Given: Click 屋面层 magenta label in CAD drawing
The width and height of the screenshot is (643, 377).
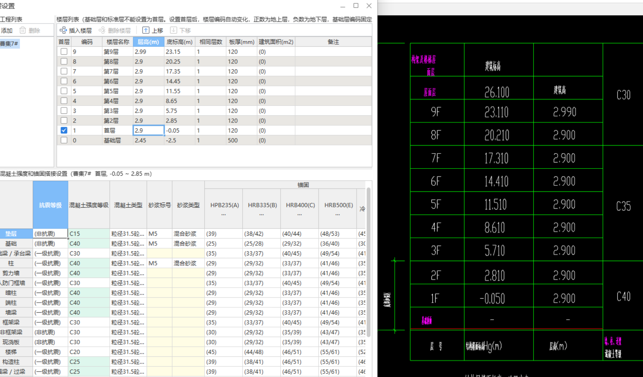Looking at the screenshot, I should pos(430,92).
